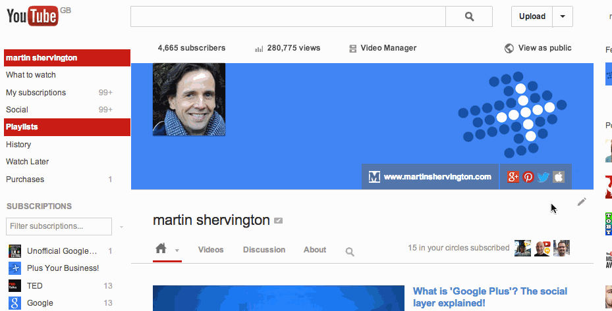Click Google channel icon
The width and height of the screenshot is (612, 311).
pos(15,303)
